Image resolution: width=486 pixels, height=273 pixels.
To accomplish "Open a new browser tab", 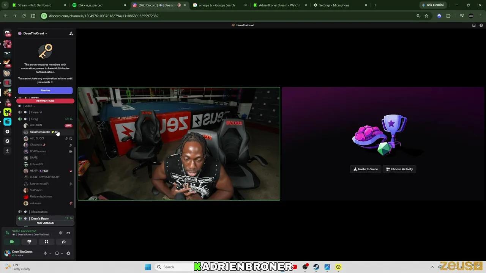I will 375,5.
